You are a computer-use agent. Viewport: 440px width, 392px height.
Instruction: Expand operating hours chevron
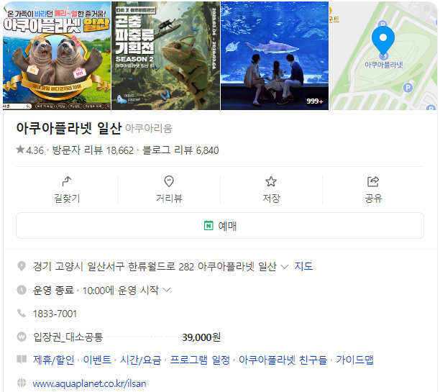click(x=166, y=290)
